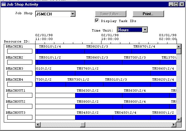Viewport: 186px width, 131px height.
Task: Click the RMACHIN3 resource label
Action: [14, 69]
